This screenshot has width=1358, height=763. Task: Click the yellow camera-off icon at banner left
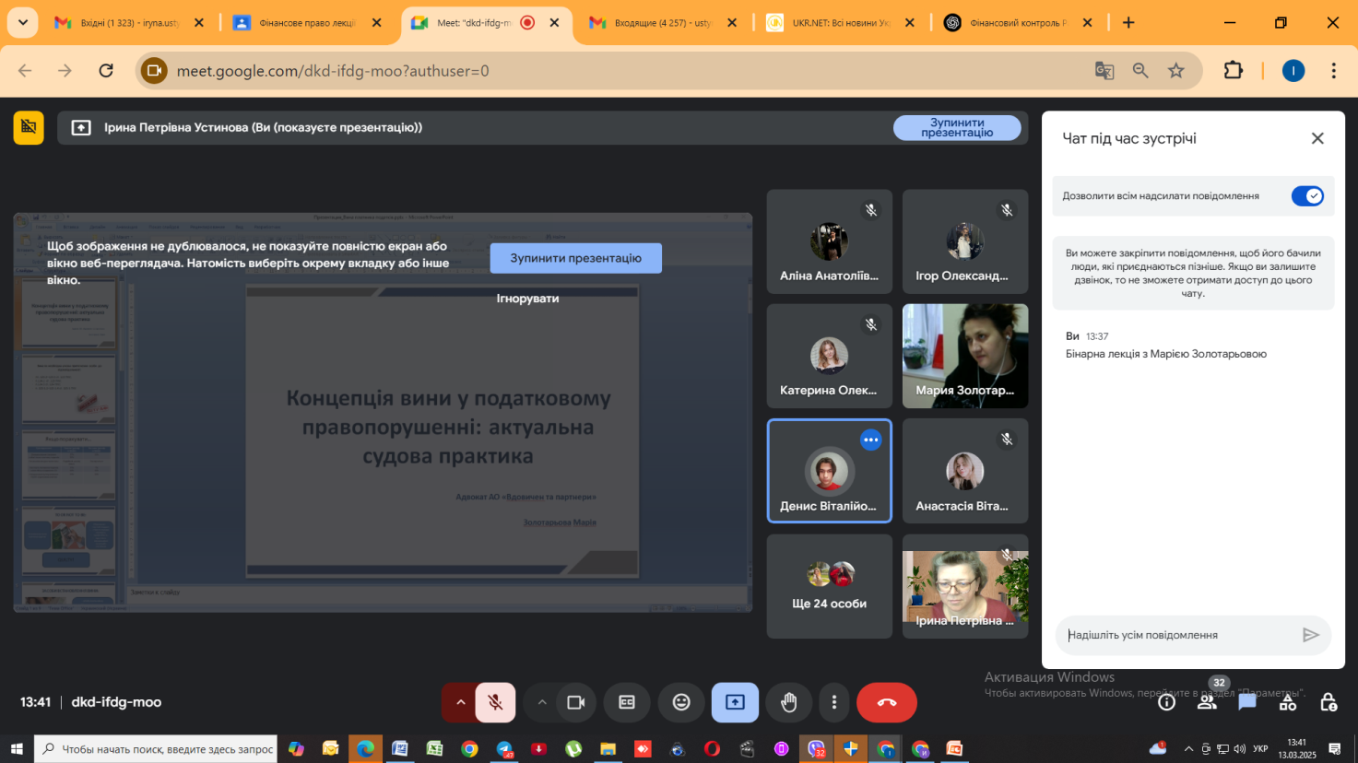29,128
